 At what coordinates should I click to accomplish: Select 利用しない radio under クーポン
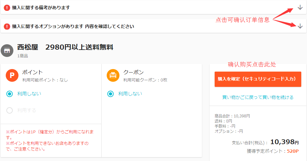111,94
